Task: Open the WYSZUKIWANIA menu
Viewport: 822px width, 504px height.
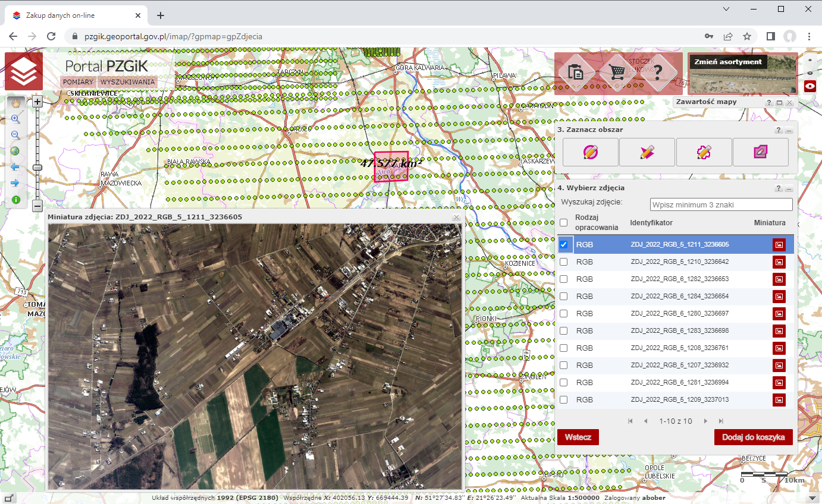Action: [x=127, y=82]
